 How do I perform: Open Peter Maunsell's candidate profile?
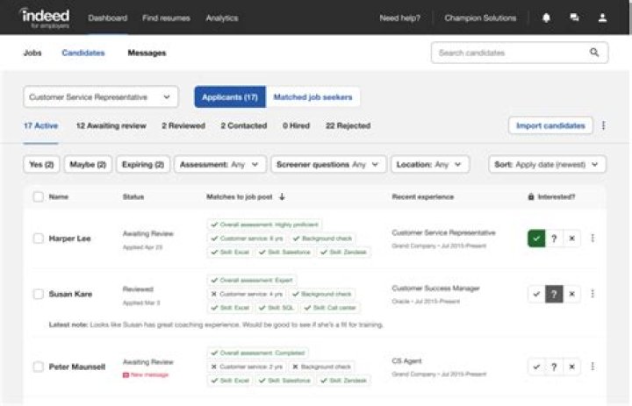[77, 367]
